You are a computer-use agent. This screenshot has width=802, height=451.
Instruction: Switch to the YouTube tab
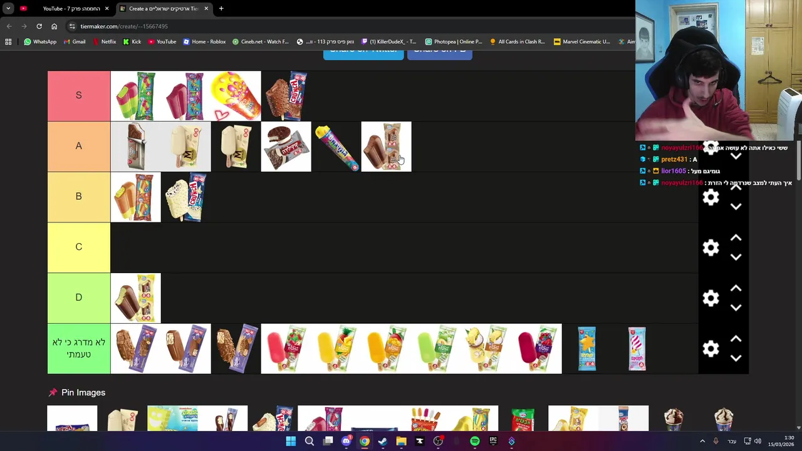click(x=65, y=9)
